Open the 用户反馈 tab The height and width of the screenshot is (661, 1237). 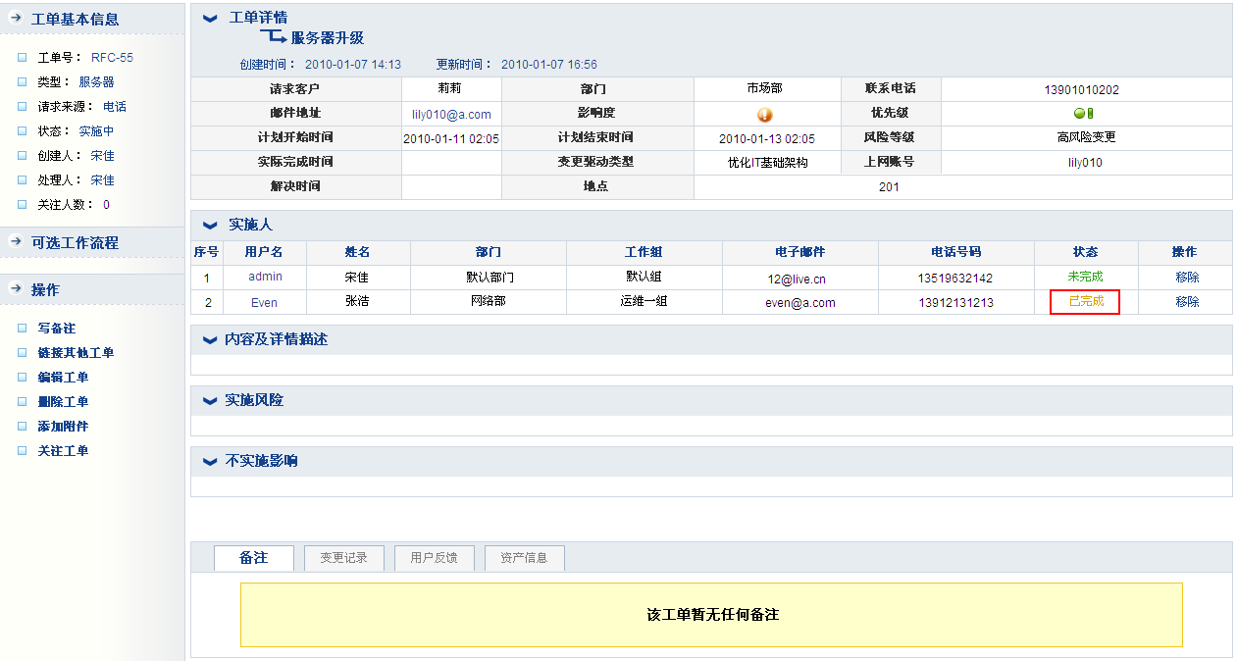tap(434, 558)
